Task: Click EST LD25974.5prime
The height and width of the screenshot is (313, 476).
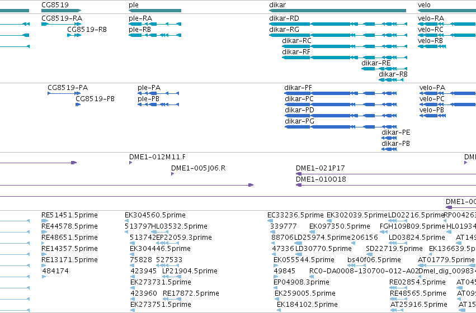Action: click(x=298, y=243)
